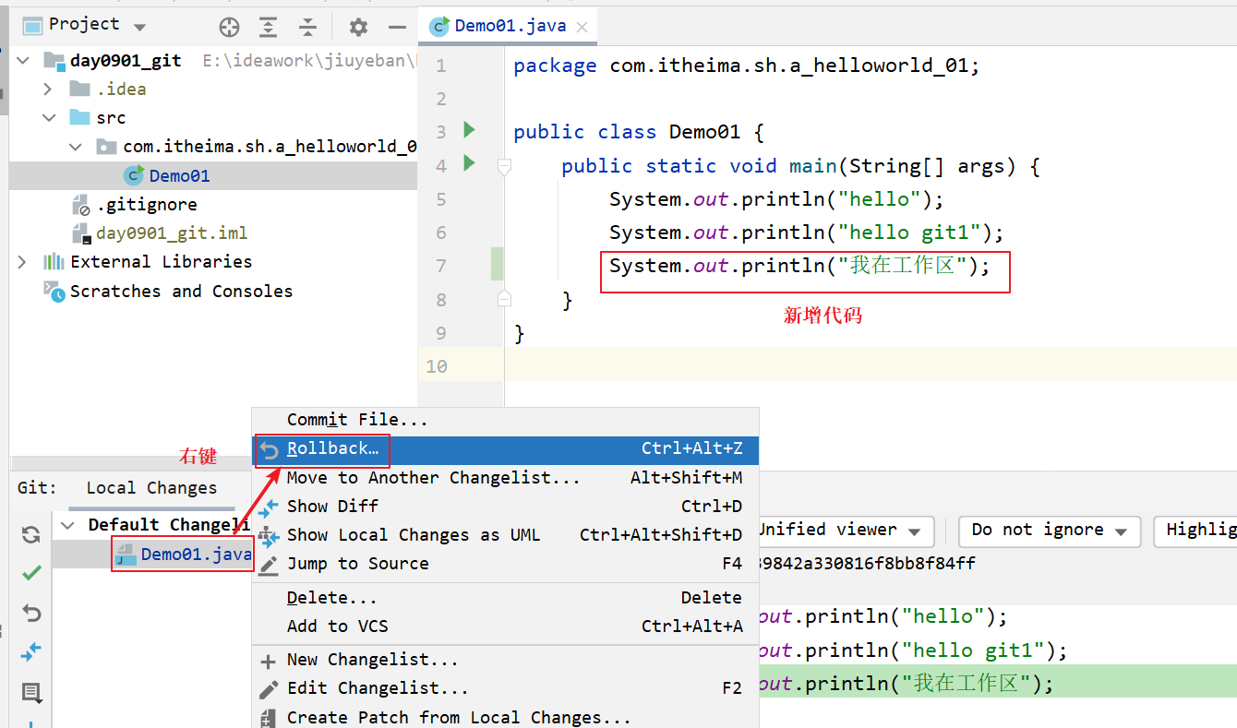
Task: Click the Refresh icon in Git panel
Action: coord(31,534)
